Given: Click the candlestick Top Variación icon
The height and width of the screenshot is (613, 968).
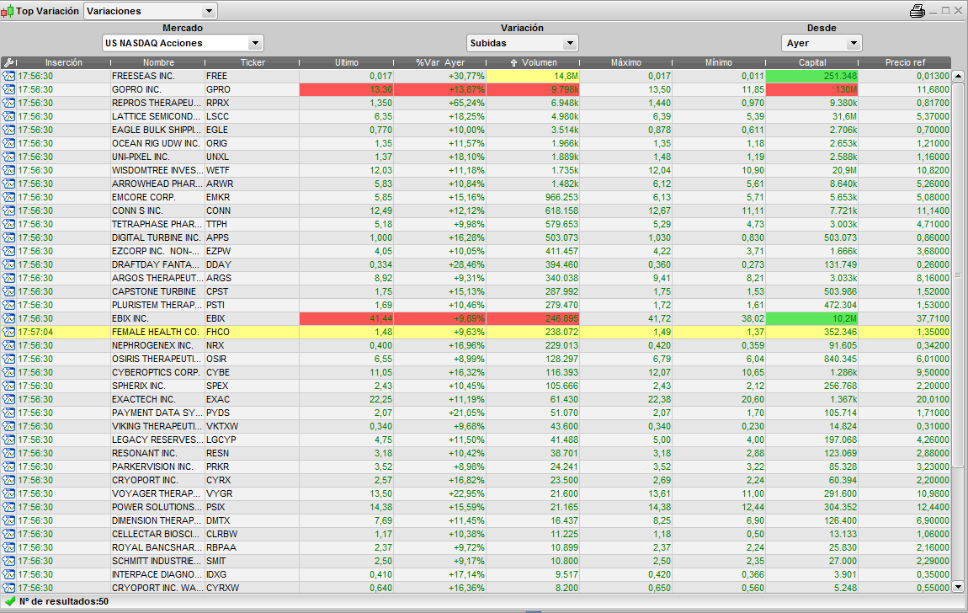Looking at the screenshot, I should point(8,11).
